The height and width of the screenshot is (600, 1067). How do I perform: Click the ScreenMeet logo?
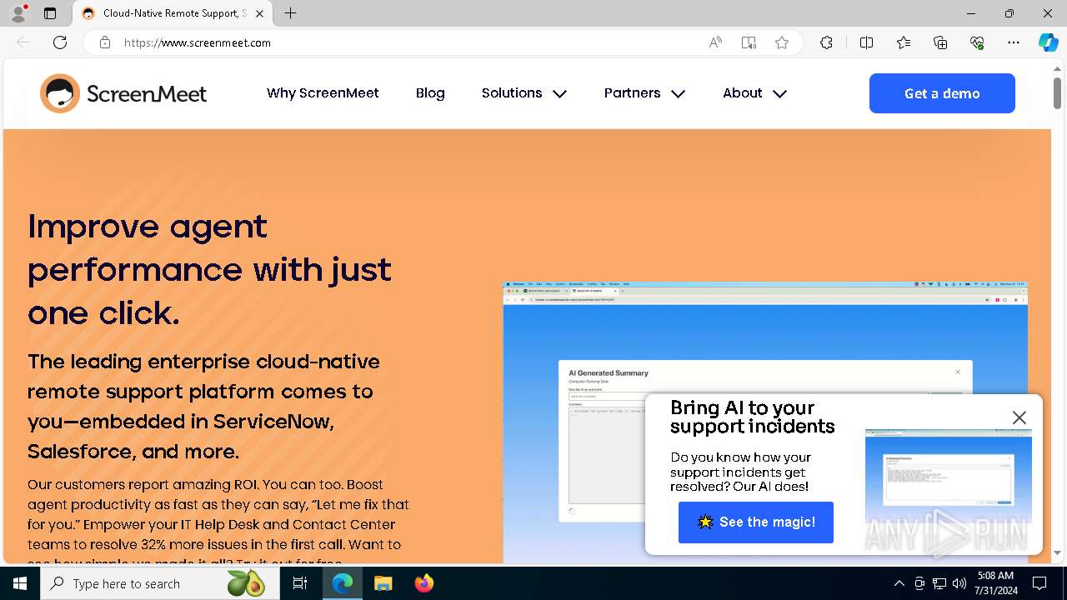(123, 93)
